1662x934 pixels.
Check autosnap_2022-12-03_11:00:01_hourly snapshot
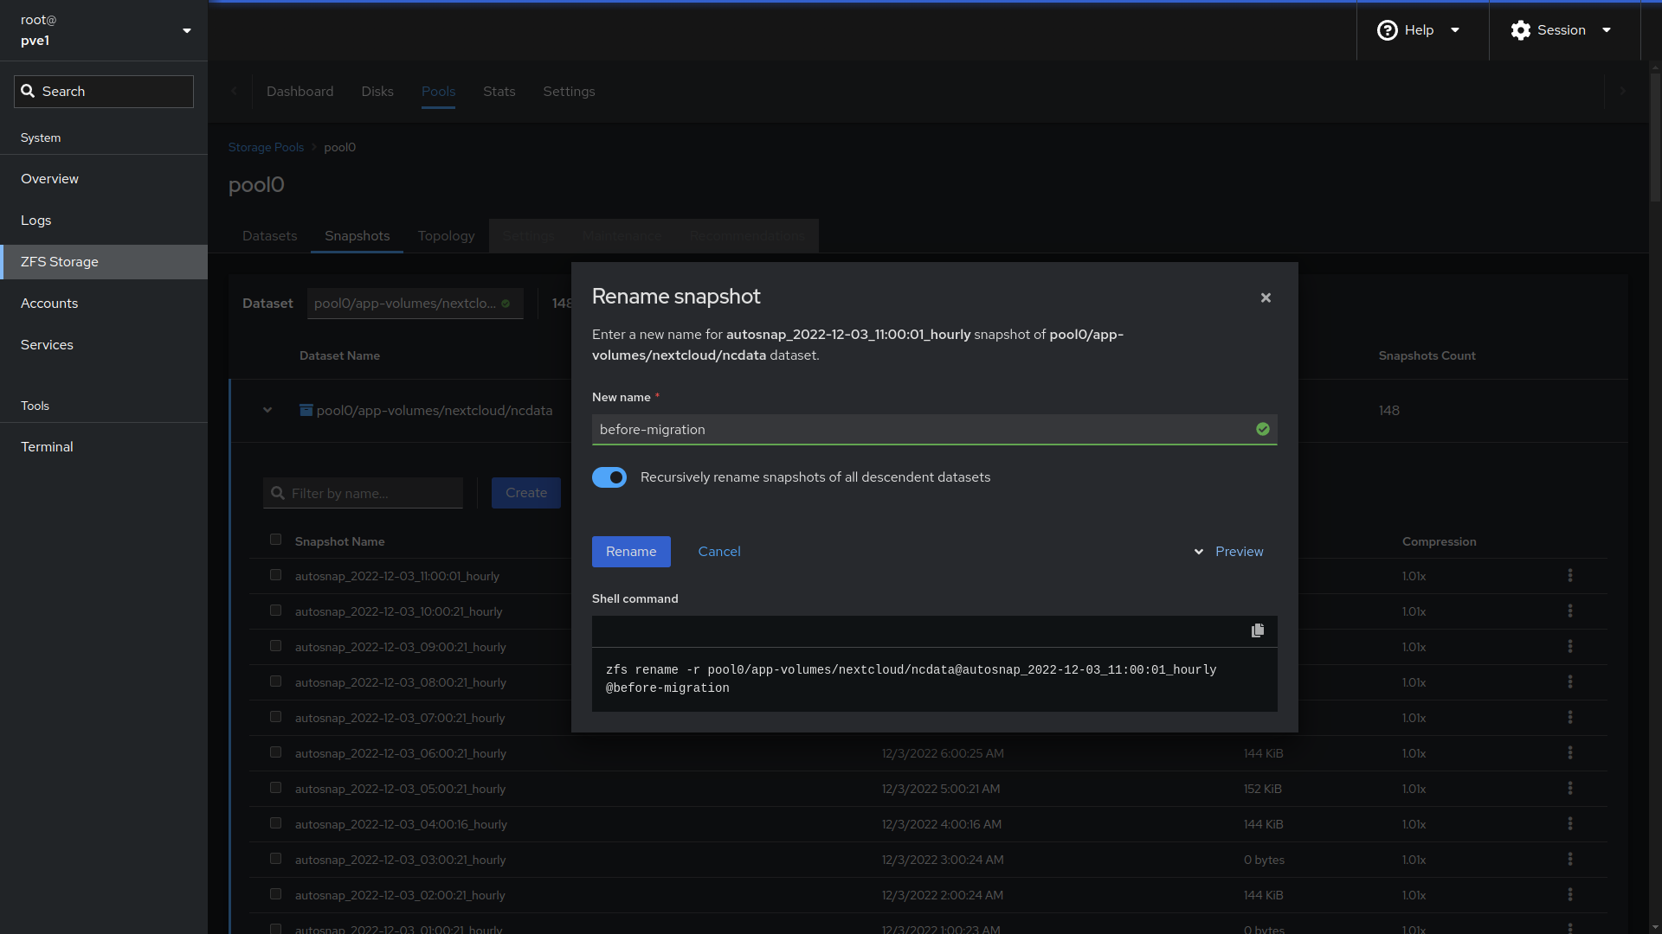coord(275,575)
